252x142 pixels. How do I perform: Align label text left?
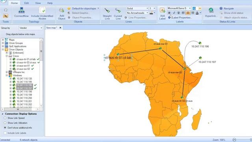[x=183, y=13]
